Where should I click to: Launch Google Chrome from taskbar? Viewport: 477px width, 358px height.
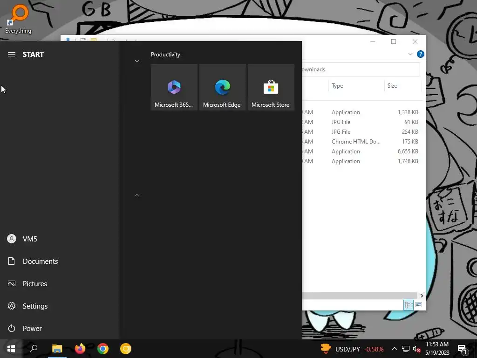(103, 349)
